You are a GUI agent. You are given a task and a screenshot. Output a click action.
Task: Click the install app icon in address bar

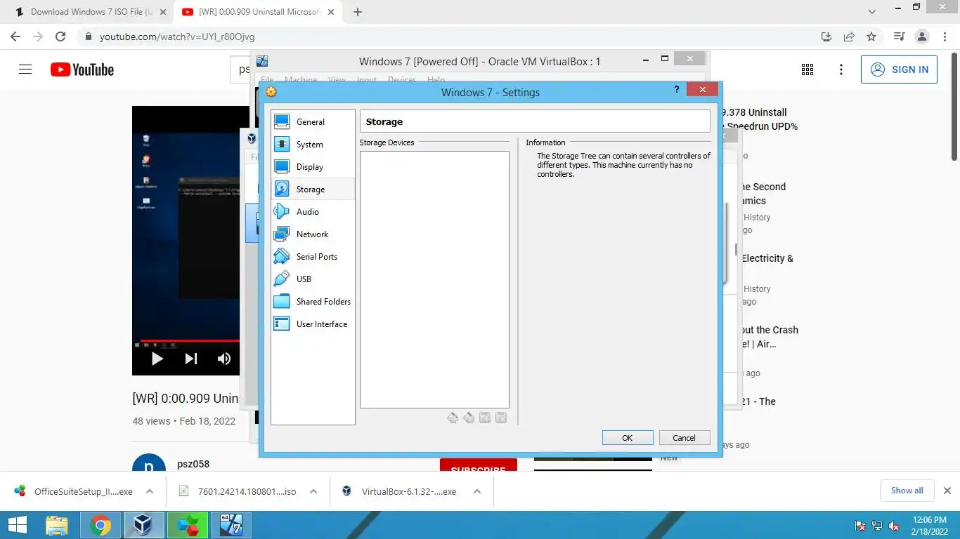click(826, 36)
